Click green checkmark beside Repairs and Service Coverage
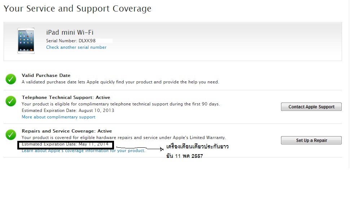Screen dimensions: 355x221 [x=11, y=135]
